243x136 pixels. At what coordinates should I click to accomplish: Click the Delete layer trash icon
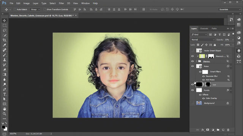228,130
